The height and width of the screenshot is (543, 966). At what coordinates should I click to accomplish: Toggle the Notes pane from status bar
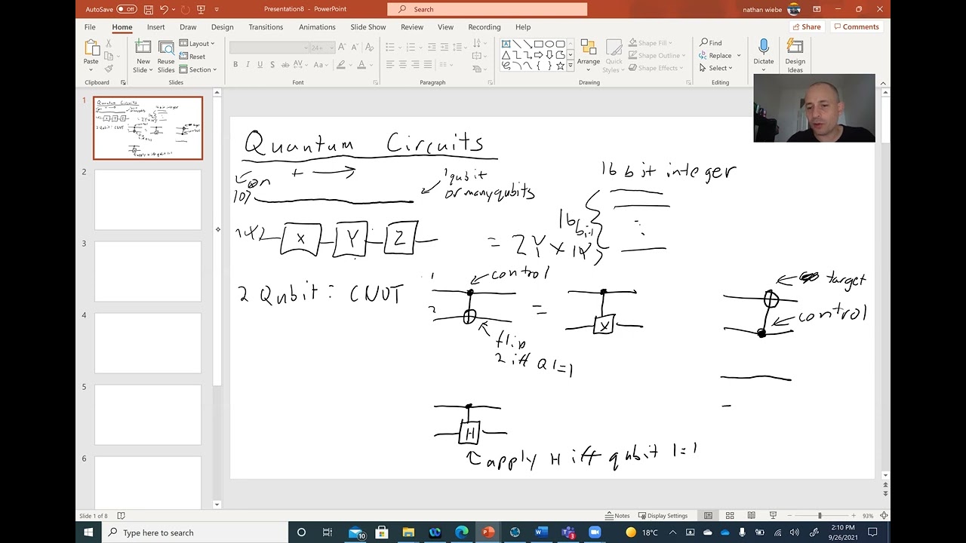click(x=617, y=516)
